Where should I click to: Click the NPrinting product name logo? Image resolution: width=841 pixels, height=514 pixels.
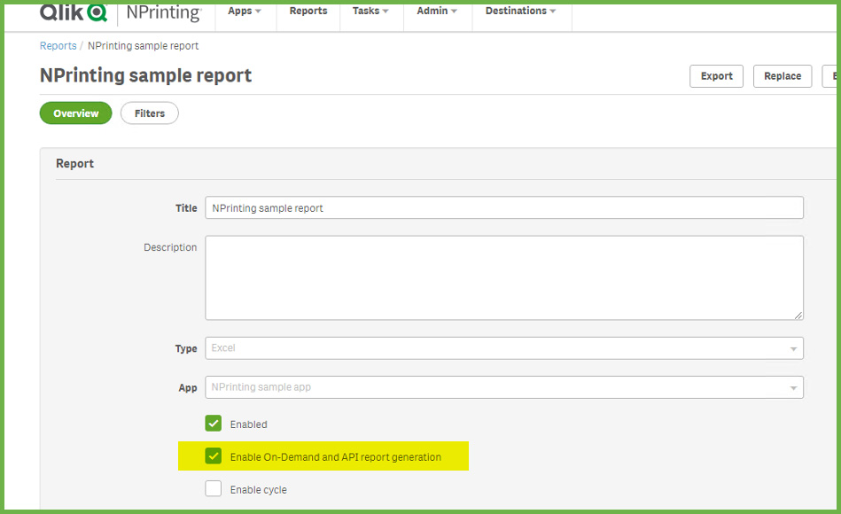[164, 13]
